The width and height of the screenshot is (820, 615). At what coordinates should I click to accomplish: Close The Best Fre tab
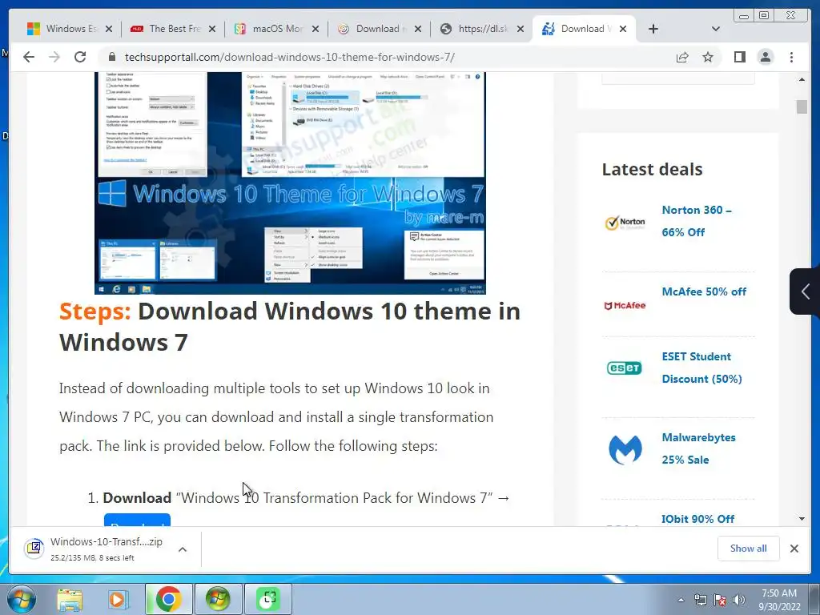211,29
